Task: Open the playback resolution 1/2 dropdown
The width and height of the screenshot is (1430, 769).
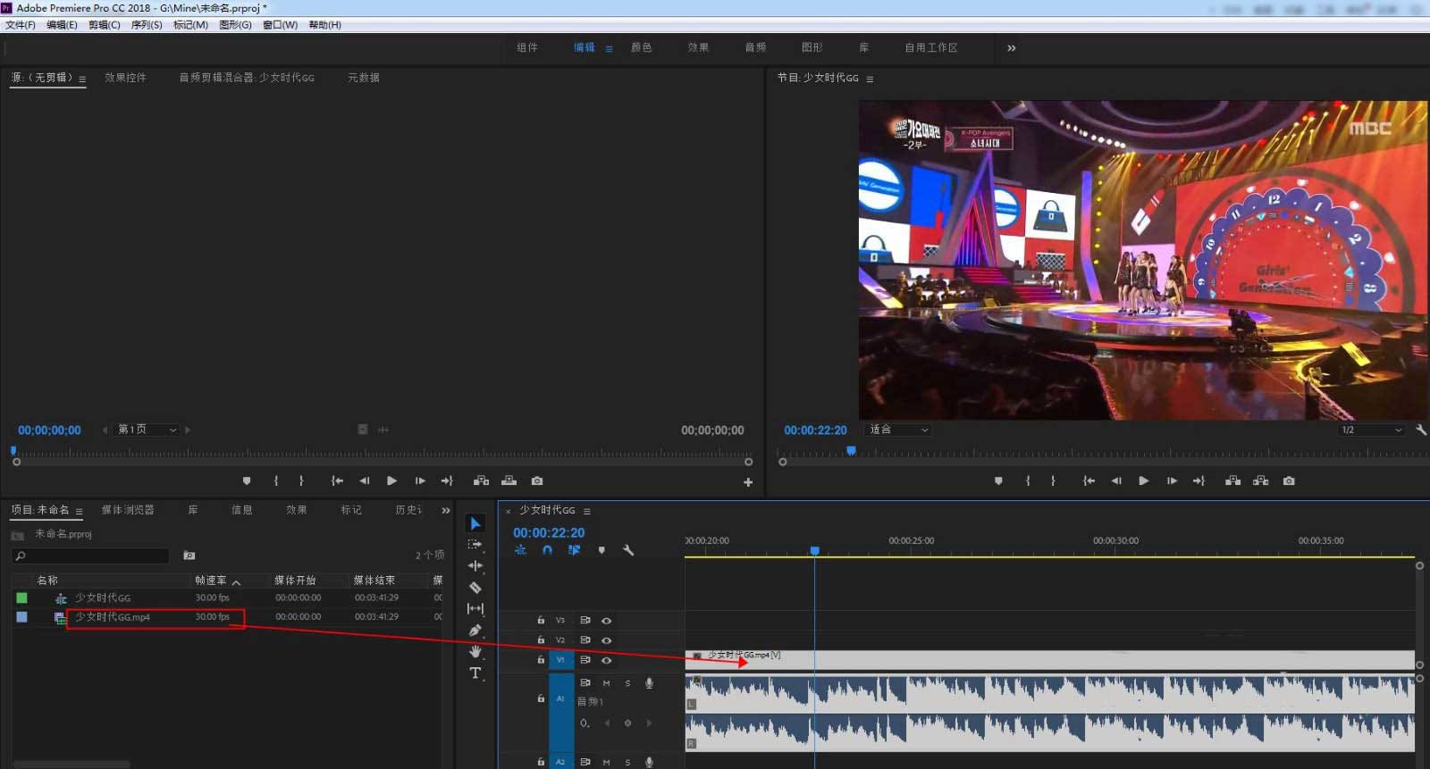Action: (1371, 430)
